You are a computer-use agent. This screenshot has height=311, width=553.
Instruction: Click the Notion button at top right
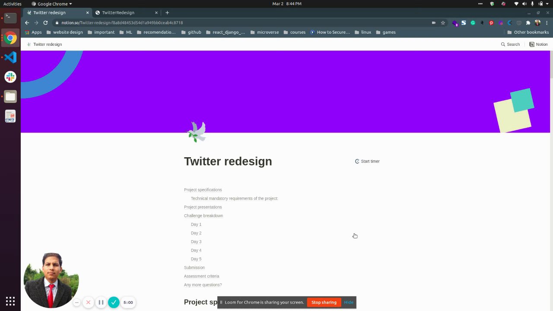[x=538, y=44]
